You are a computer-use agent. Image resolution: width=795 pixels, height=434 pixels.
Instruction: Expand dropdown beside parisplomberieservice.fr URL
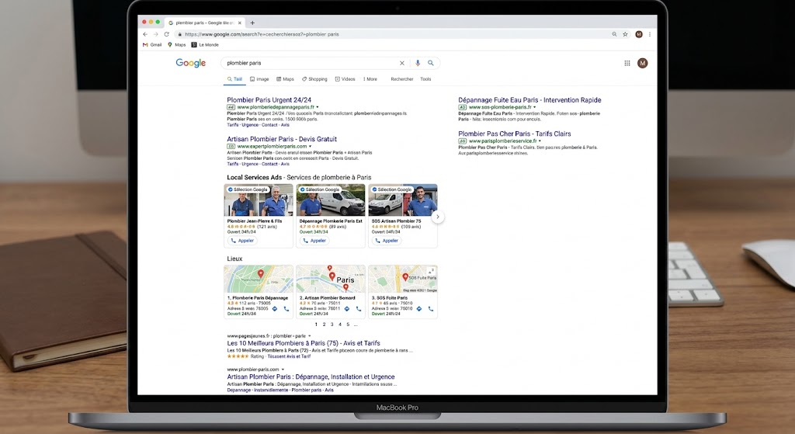(540, 141)
